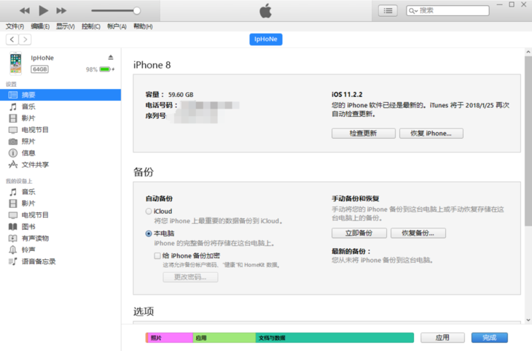The width and height of the screenshot is (532, 351).
Task: Click the pink 照片 storage bar segment
Action: pyautogui.click(x=170, y=338)
